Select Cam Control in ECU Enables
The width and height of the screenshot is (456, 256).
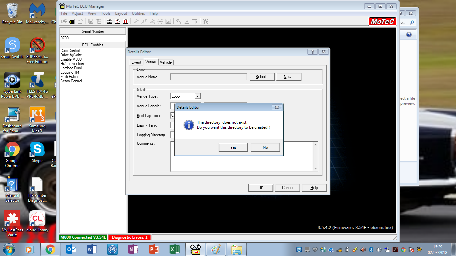[x=70, y=51]
